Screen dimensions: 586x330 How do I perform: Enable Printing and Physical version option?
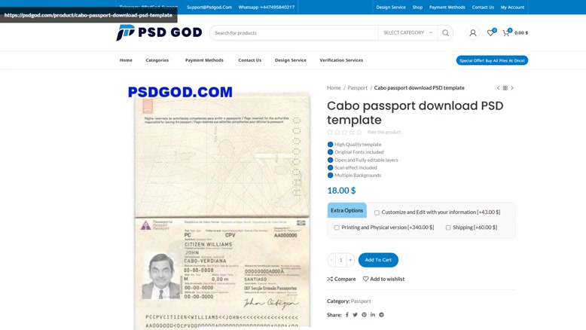(337, 228)
